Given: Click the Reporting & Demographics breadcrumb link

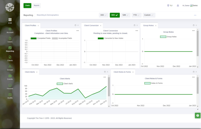Looking at the screenshot, I should pos(48,15).
